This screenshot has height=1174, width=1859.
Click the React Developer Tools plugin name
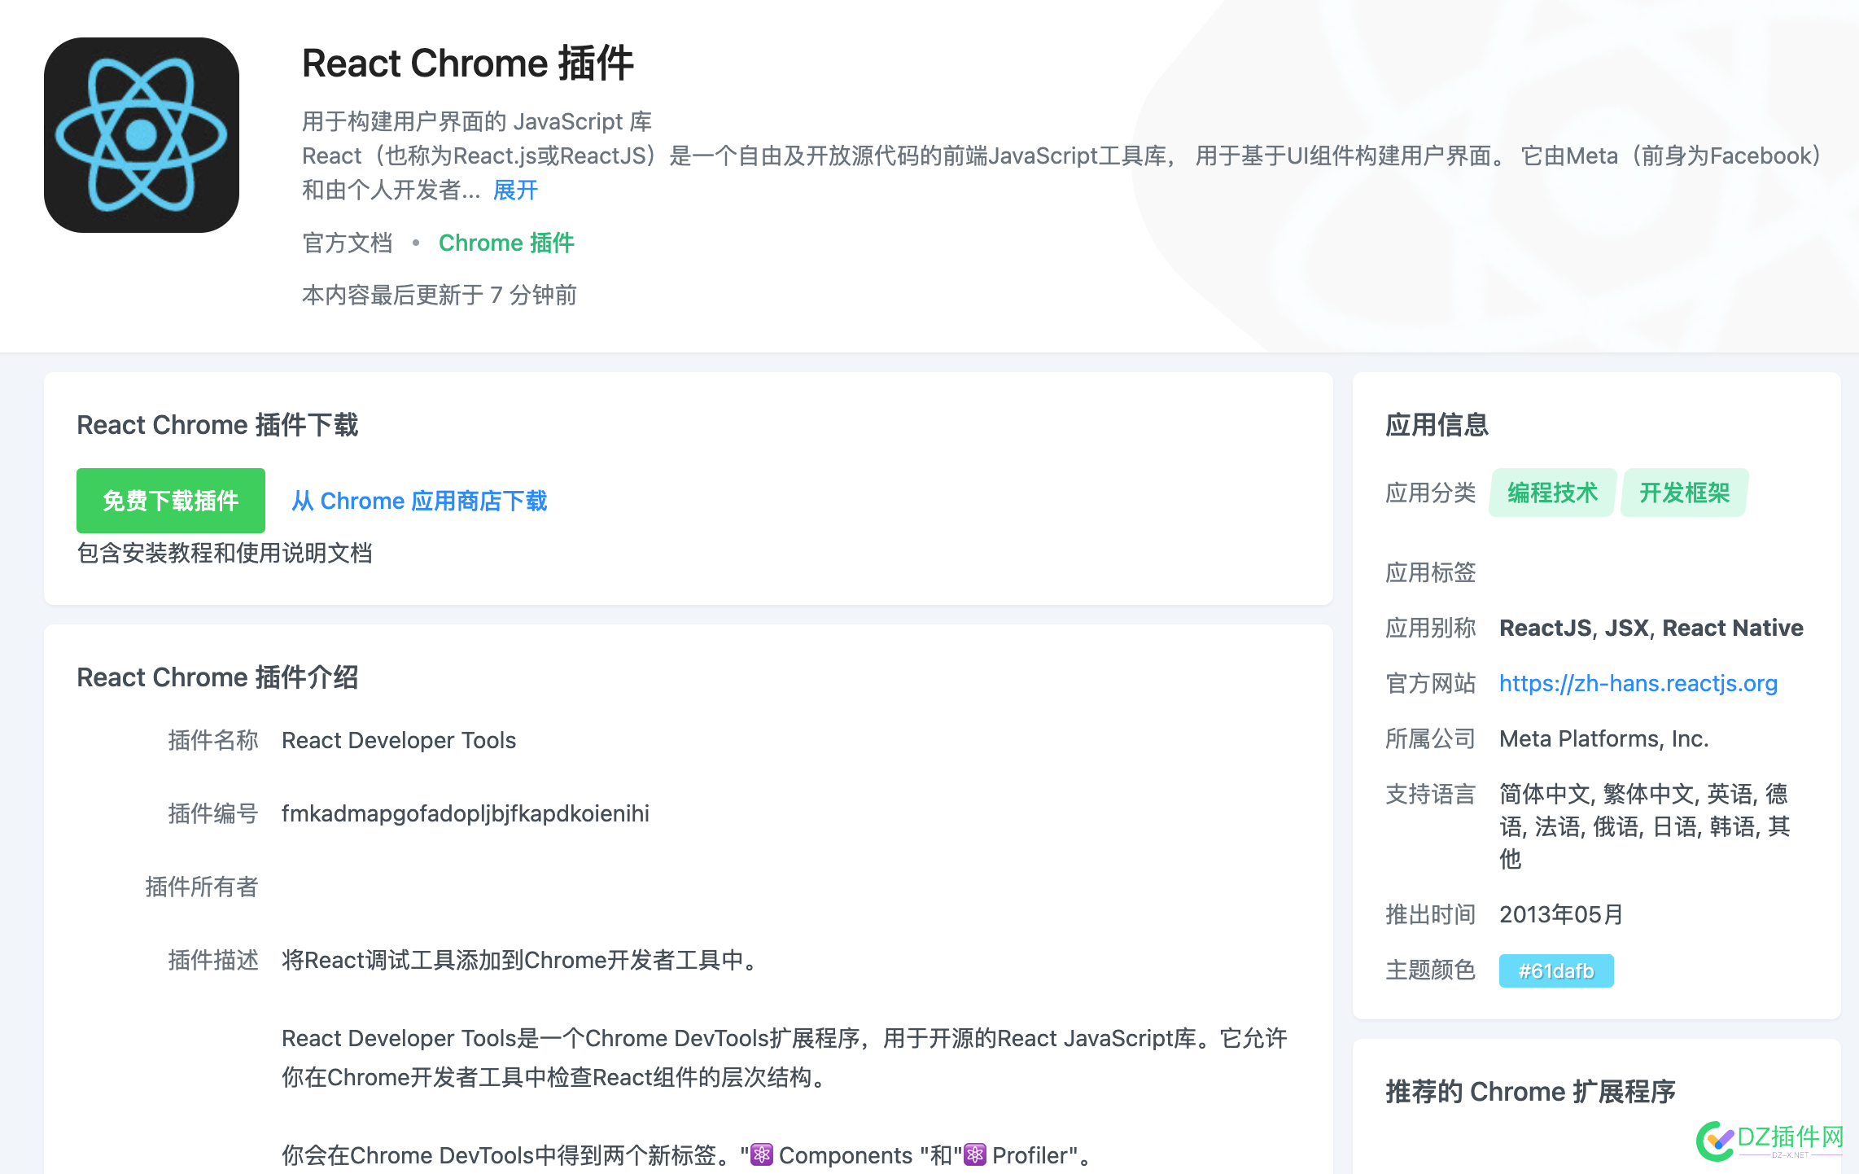pyautogui.click(x=399, y=740)
